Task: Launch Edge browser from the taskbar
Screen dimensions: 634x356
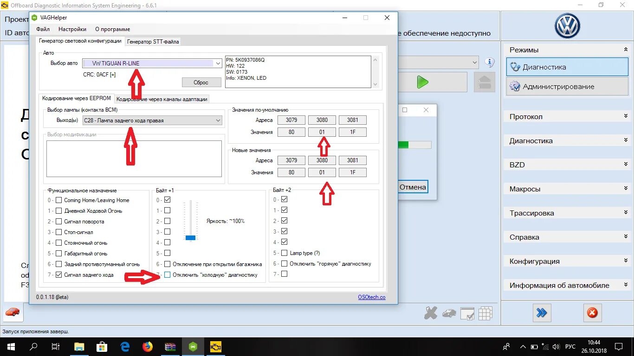Action: point(125,346)
